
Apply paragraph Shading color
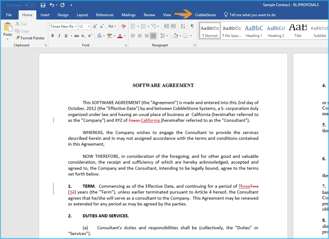(x=175, y=36)
